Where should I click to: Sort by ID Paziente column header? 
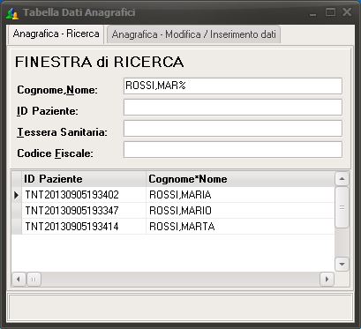click(84, 179)
